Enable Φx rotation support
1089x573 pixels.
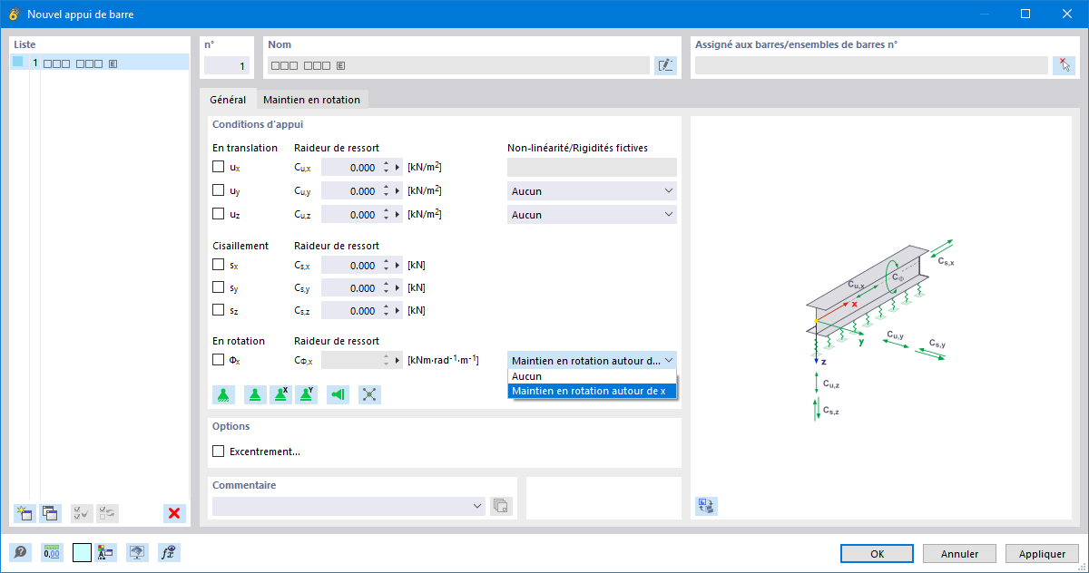pos(218,360)
